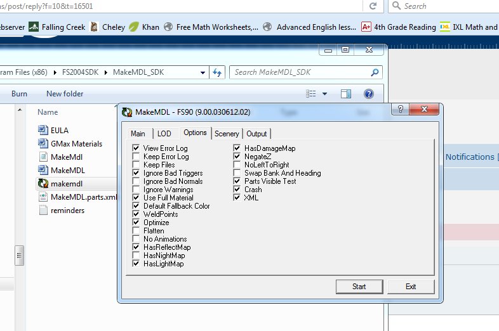Viewport: 499px width, 331px height.
Task: Expand the Program Files (x86) breadcrumb arrow
Action: (x=55, y=72)
